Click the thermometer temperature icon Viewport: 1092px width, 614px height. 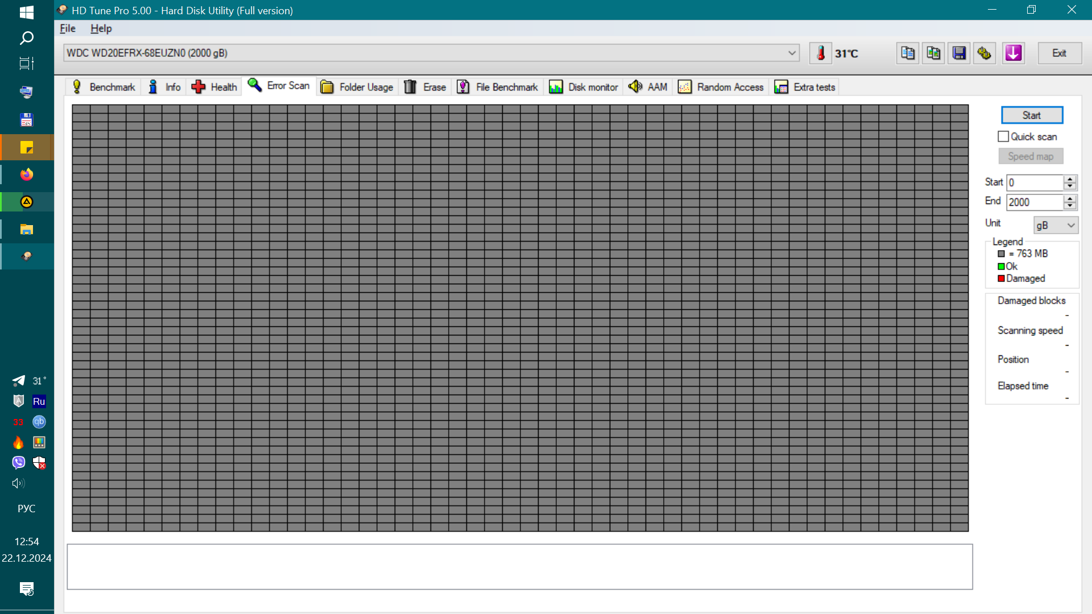tap(820, 53)
